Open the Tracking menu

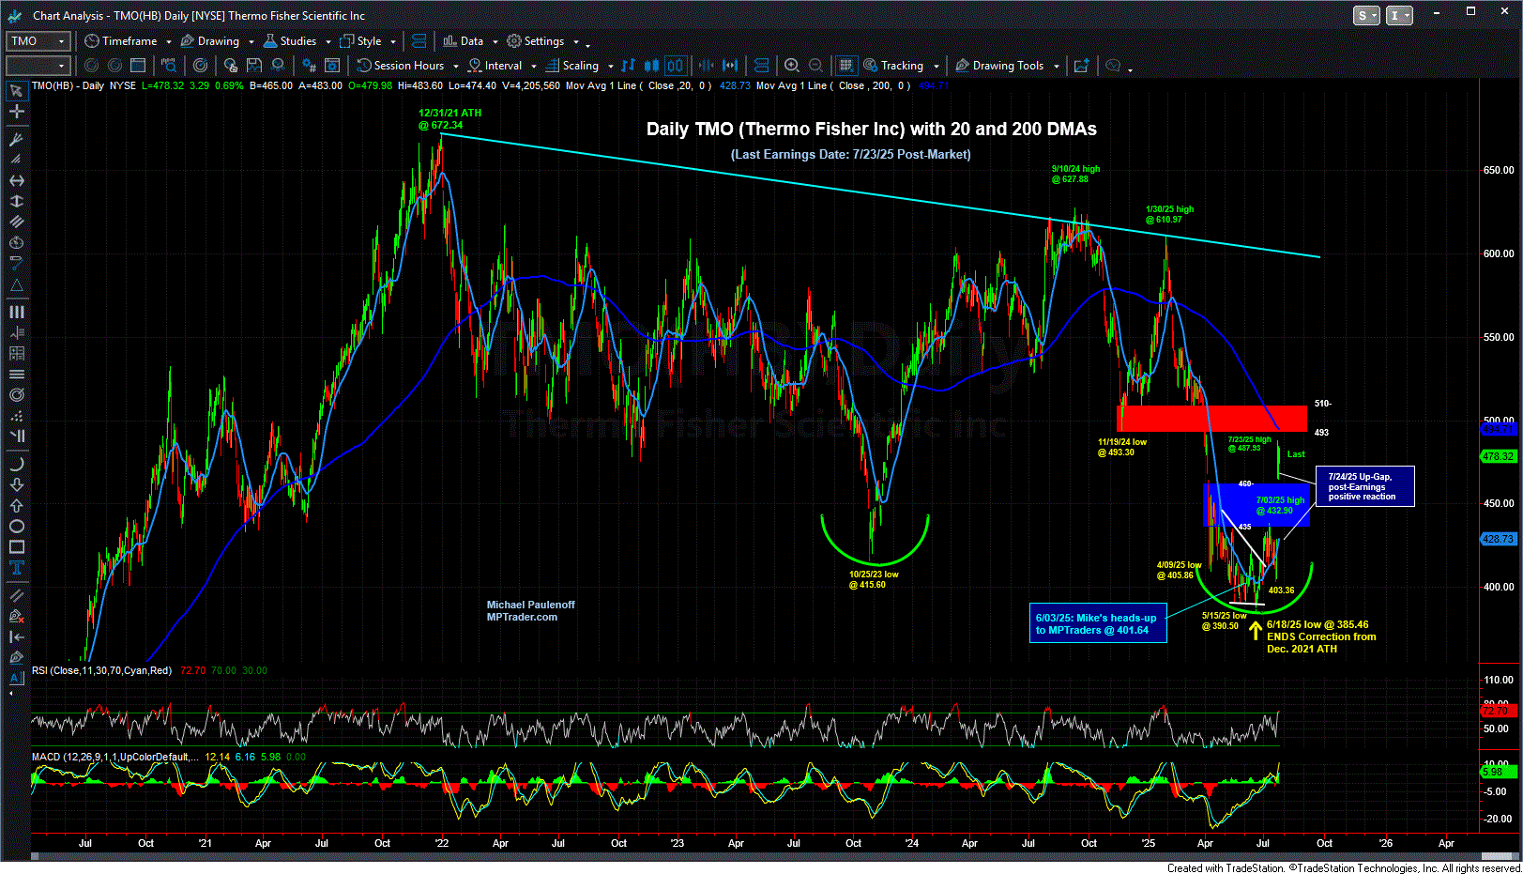(x=893, y=66)
